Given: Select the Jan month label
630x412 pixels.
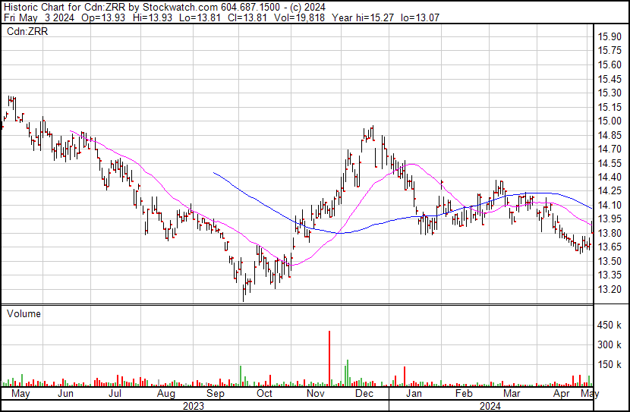Looking at the screenshot, I should click(414, 394).
